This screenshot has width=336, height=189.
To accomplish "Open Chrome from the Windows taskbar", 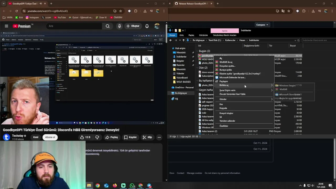I will 98,186.
